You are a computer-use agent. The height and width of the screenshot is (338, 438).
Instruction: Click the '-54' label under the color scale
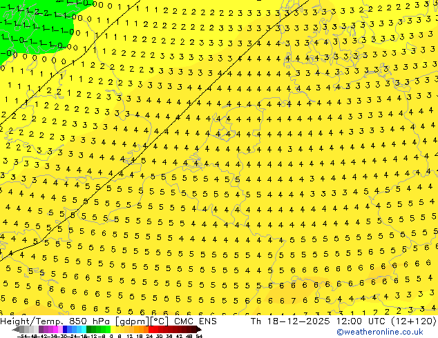(x=22, y=337)
